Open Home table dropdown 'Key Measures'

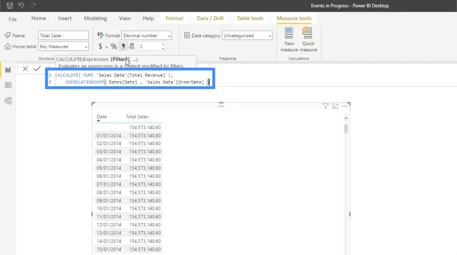(x=63, y=46)
